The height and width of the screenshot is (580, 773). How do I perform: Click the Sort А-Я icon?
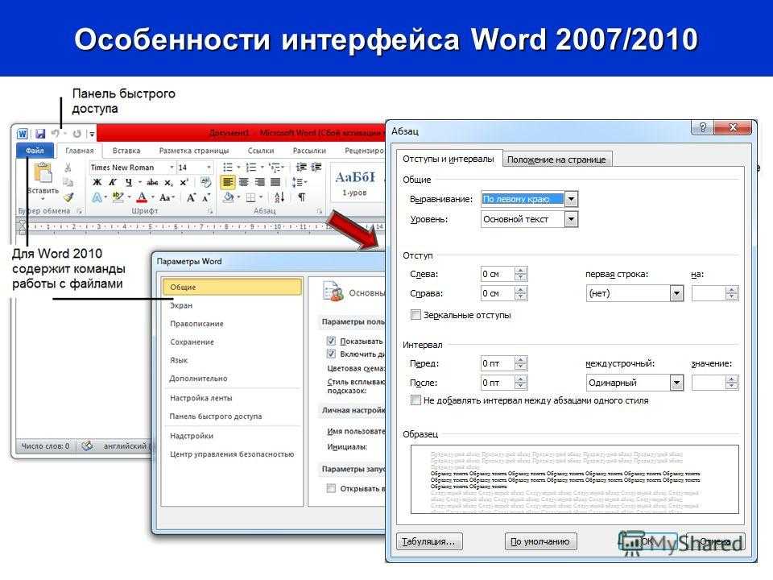[279, 198]
